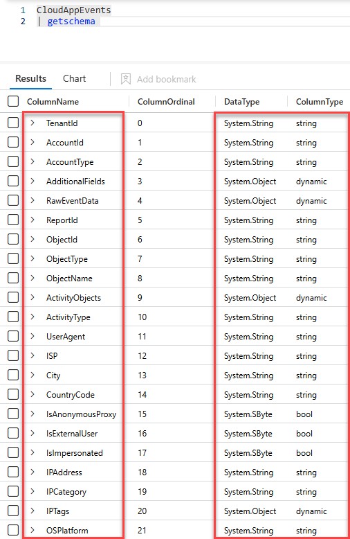Viewport: 350px width, 539px height.
Task: Expand the IPTags row chevron
Action: (x=33, y=511)
